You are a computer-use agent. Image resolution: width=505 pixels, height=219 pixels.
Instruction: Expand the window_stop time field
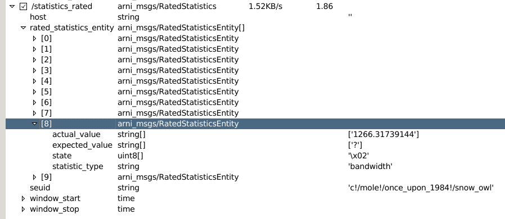click(23, 209)
